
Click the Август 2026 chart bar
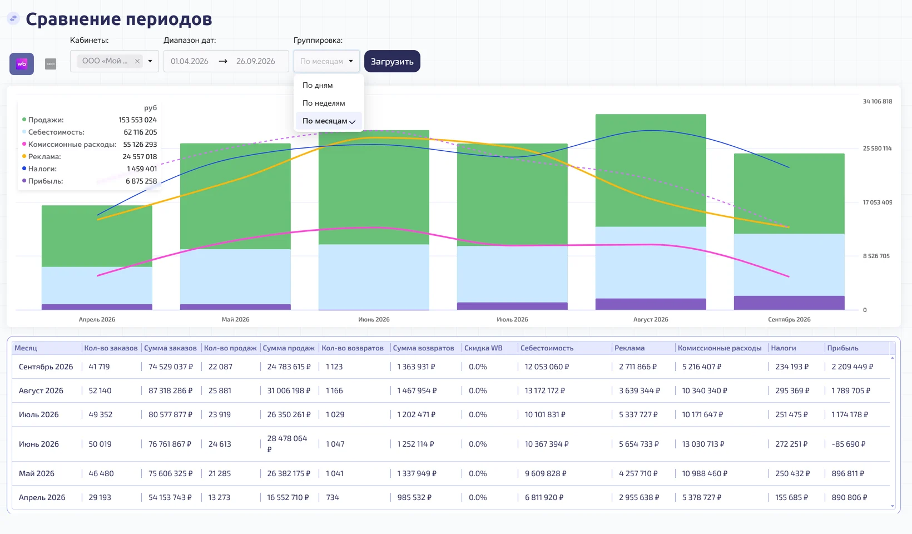(651, 212)
